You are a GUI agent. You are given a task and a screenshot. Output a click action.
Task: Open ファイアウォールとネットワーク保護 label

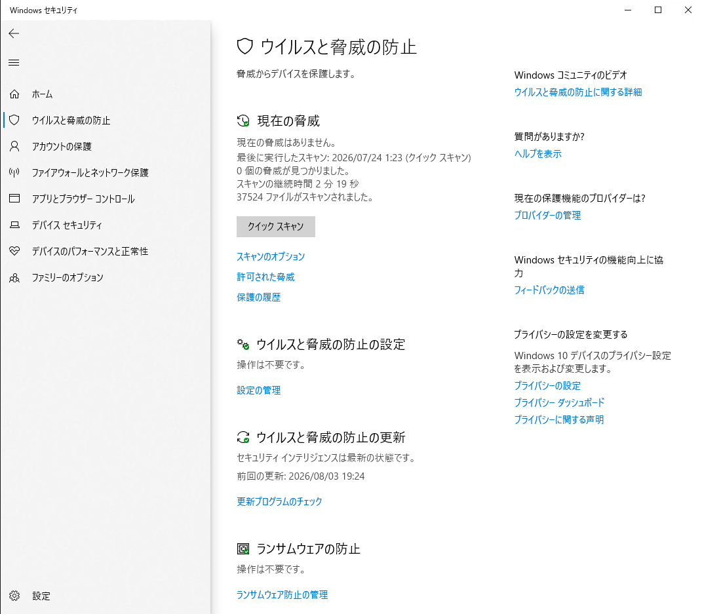(90, 173)
